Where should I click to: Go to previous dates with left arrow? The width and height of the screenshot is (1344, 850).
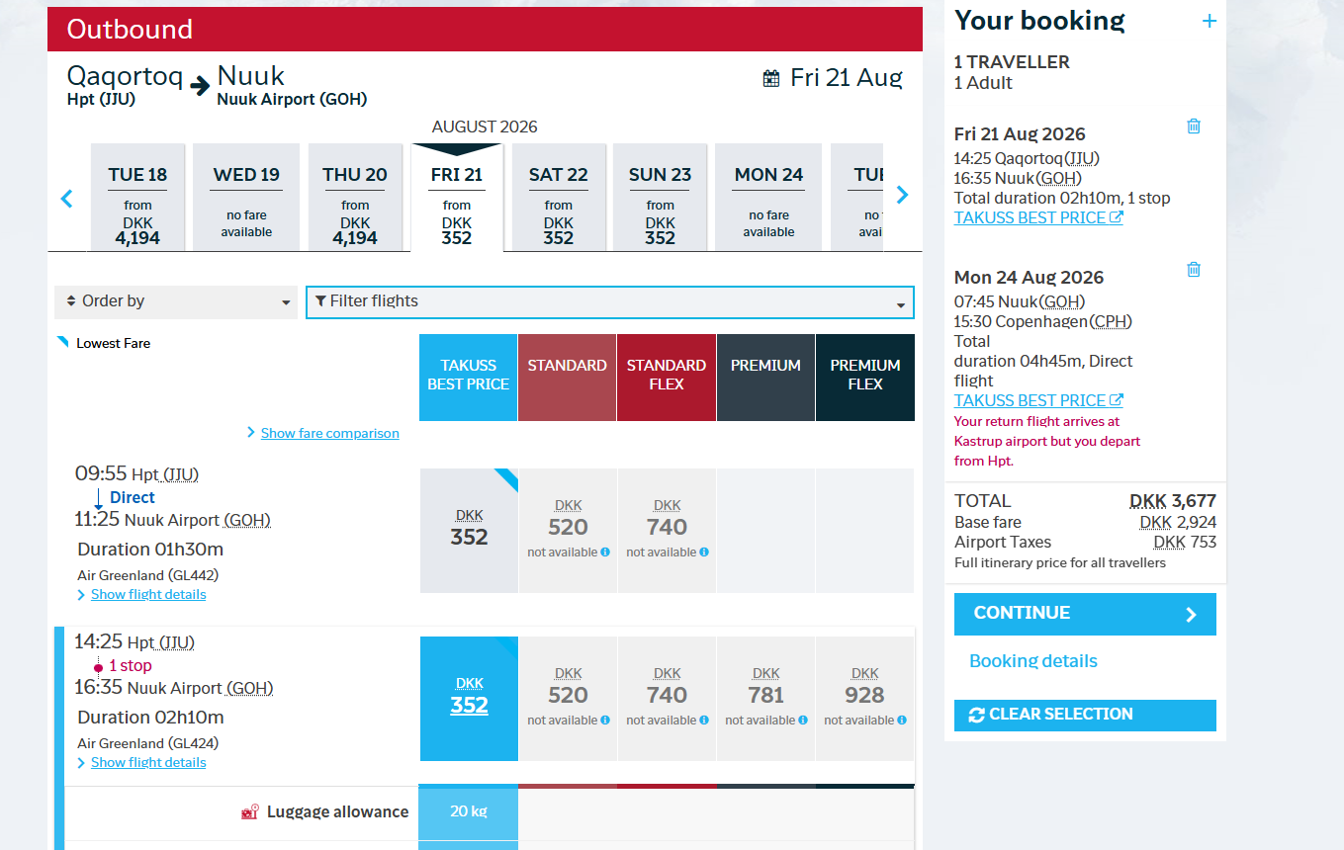(67, 198)
